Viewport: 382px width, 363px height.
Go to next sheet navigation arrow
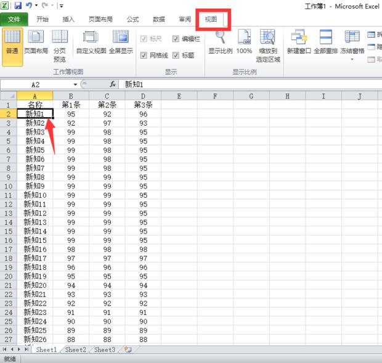(x=18, y=349)
